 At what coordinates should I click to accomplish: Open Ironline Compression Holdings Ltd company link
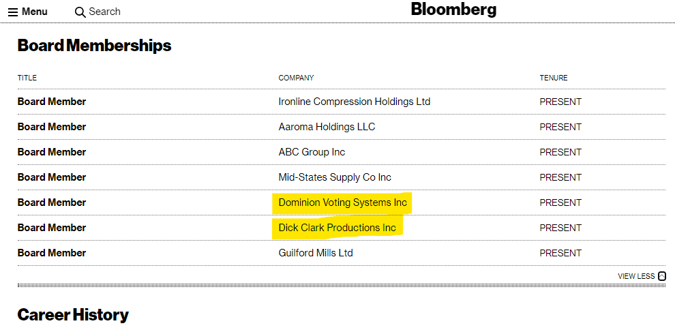355,102
